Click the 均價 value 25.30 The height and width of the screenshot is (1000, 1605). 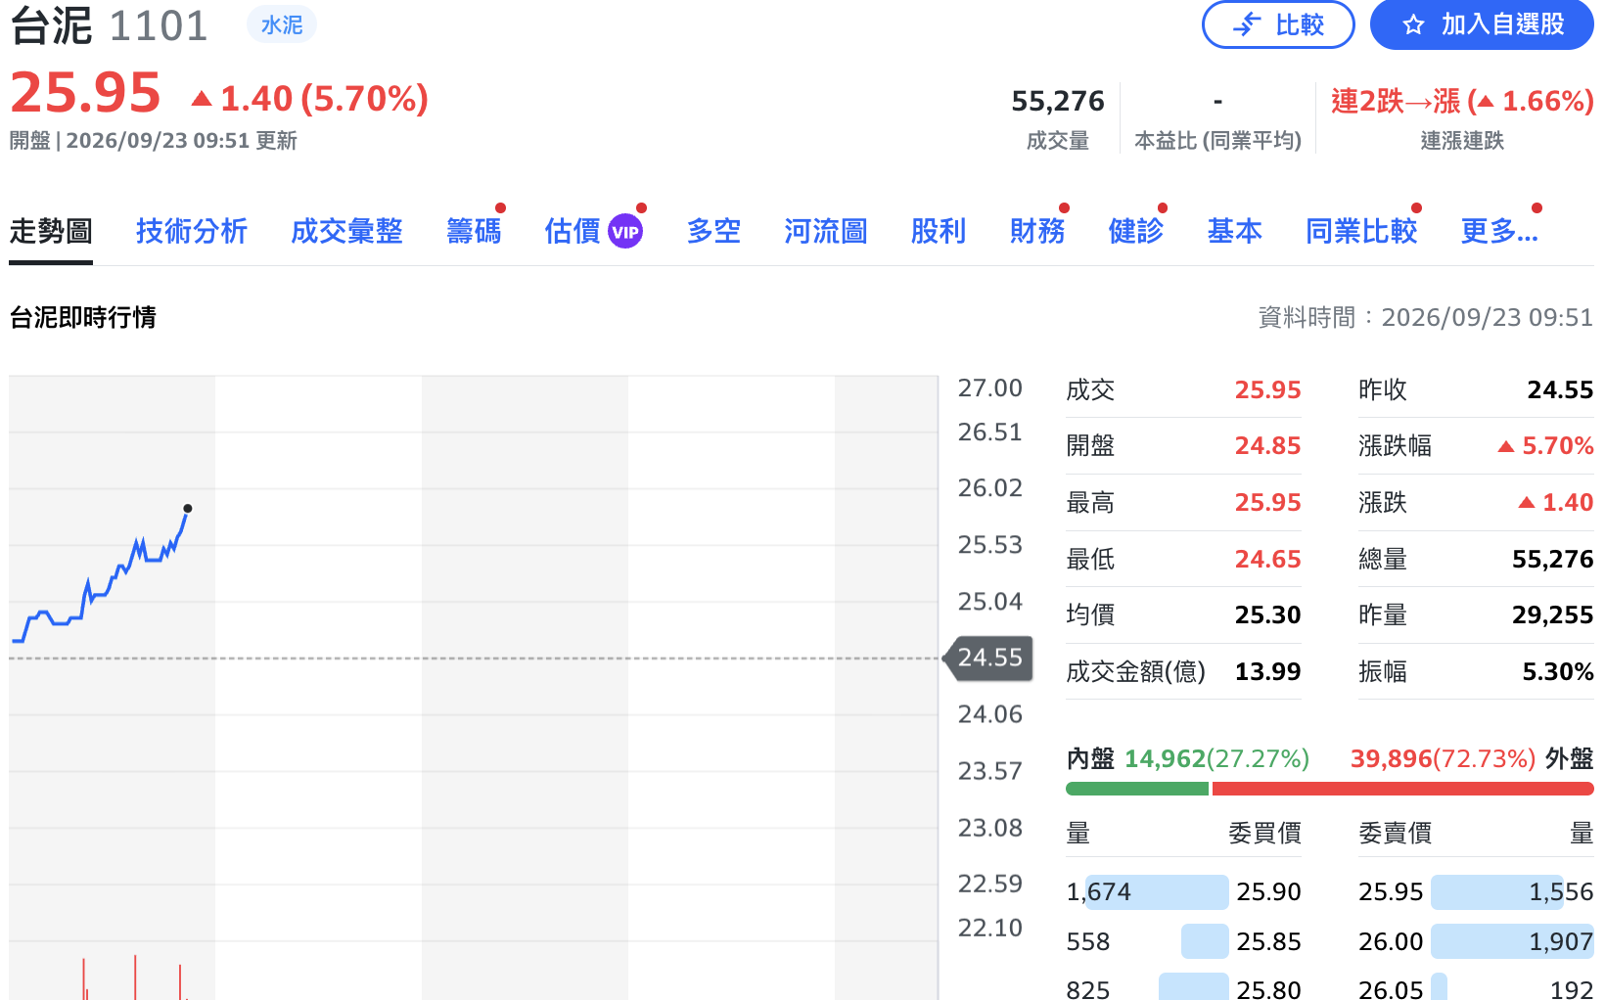click(1267, 615)
